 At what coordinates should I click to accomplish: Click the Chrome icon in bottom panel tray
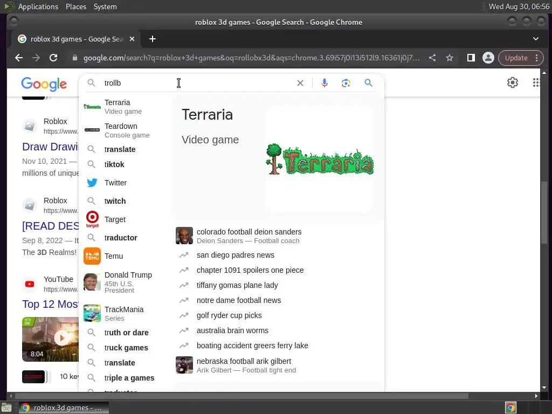[x=510, y=408]
